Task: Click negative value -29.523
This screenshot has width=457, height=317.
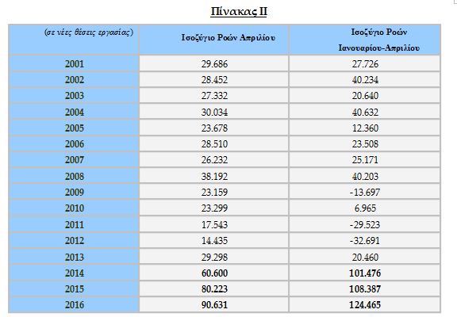Action: (x=365, y=225)
